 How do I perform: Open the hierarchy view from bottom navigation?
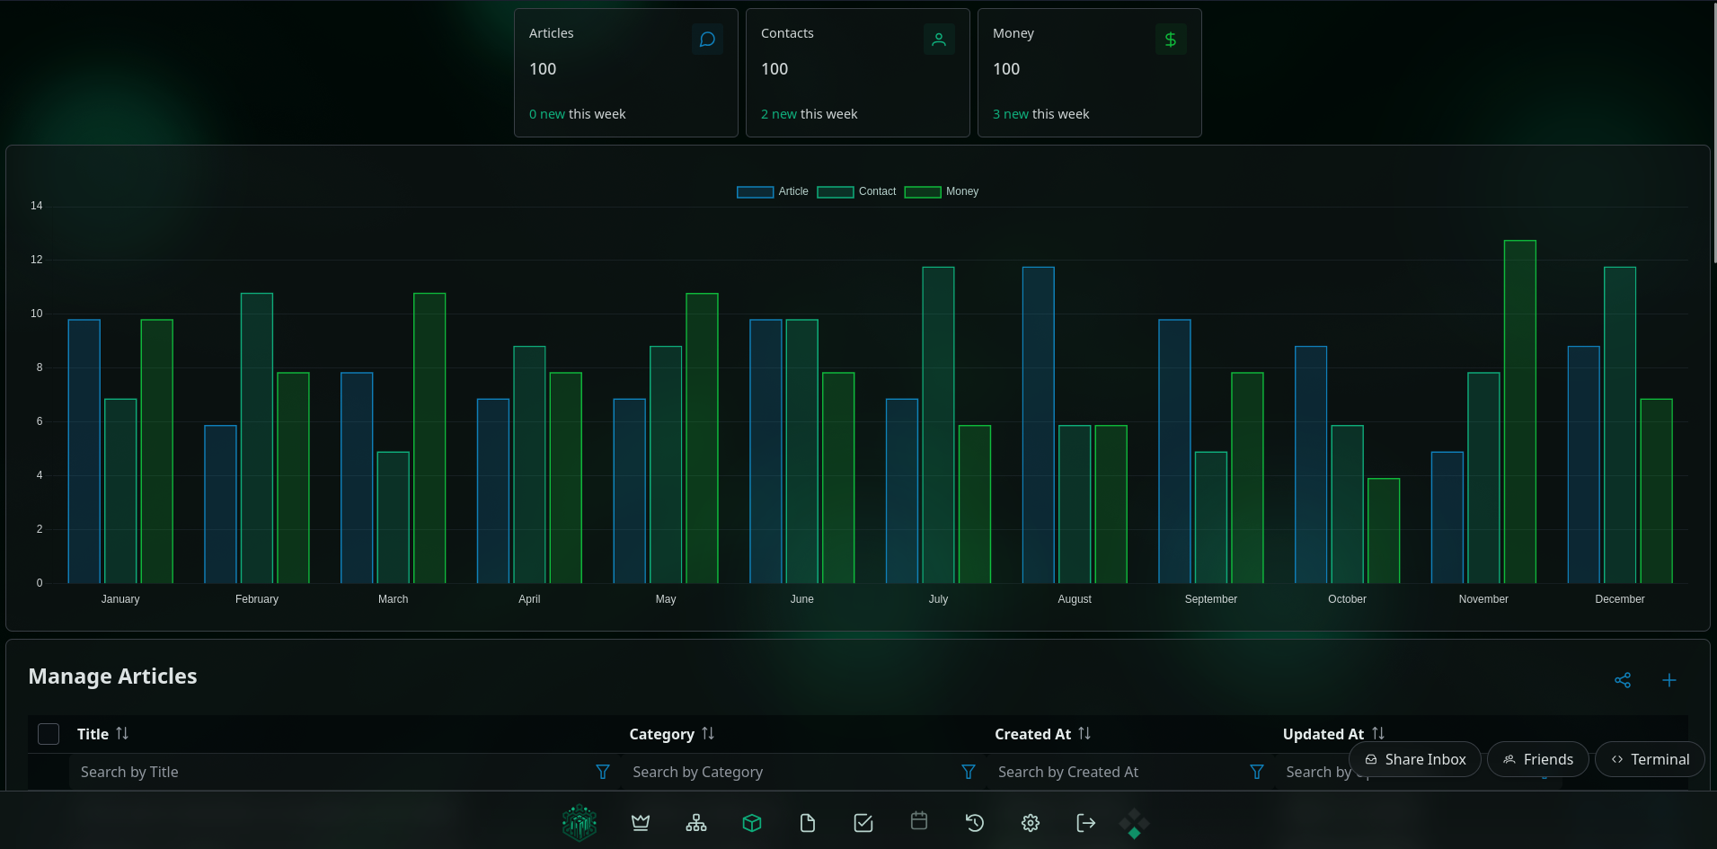(696, 823)
